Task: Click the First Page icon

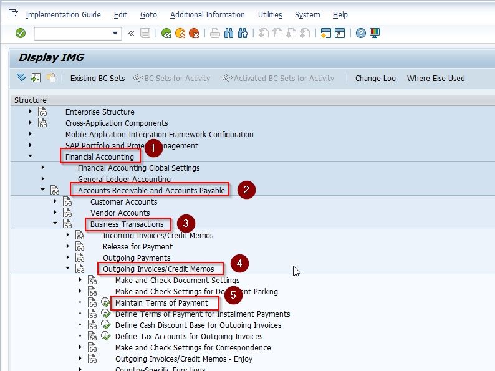Action: pos(264,33)
